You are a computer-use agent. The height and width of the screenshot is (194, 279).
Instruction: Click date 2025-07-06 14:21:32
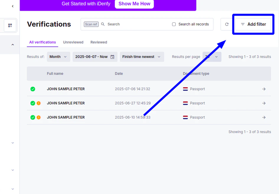pyautogui.click(x=133, y=89)
